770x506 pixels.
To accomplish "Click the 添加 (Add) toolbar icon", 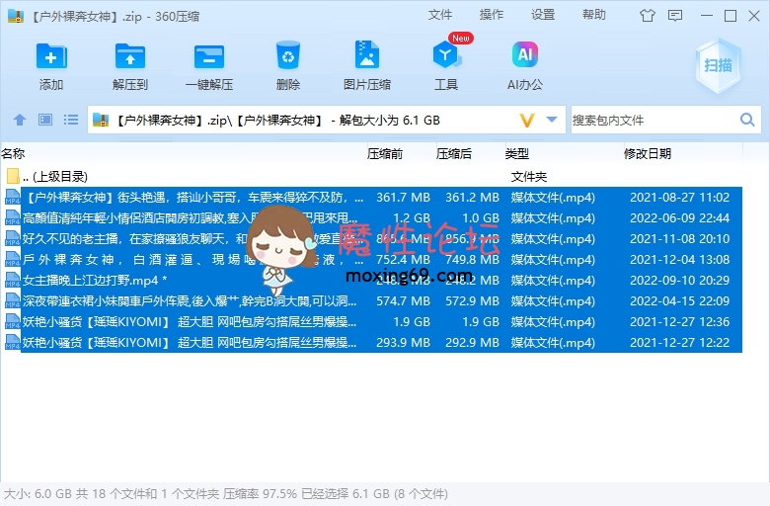I will point(51,65).
